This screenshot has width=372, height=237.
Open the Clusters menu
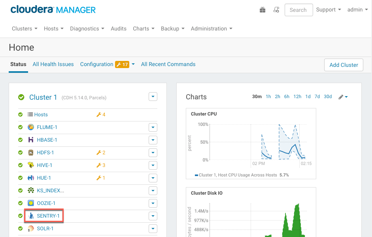pyautogui.click(x=25, y=28)
